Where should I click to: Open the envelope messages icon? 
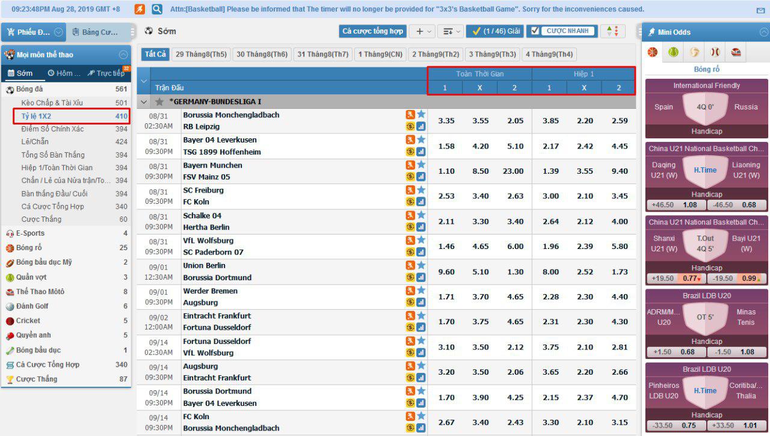760,10
